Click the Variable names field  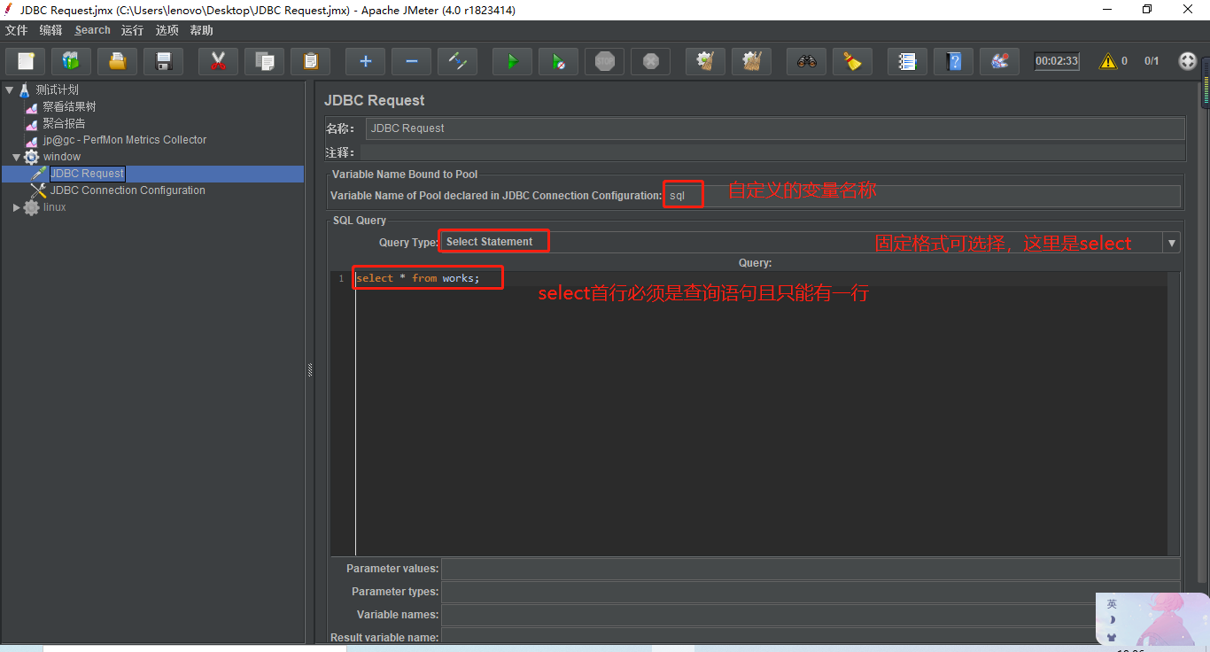pos(811,615)
